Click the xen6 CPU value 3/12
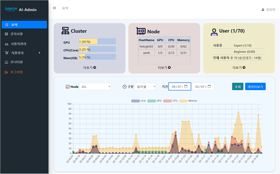280x174 pixels. coord(171,53)
